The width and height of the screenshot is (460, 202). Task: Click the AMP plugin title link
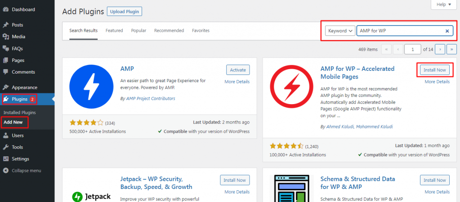click(x=127, y=69)
